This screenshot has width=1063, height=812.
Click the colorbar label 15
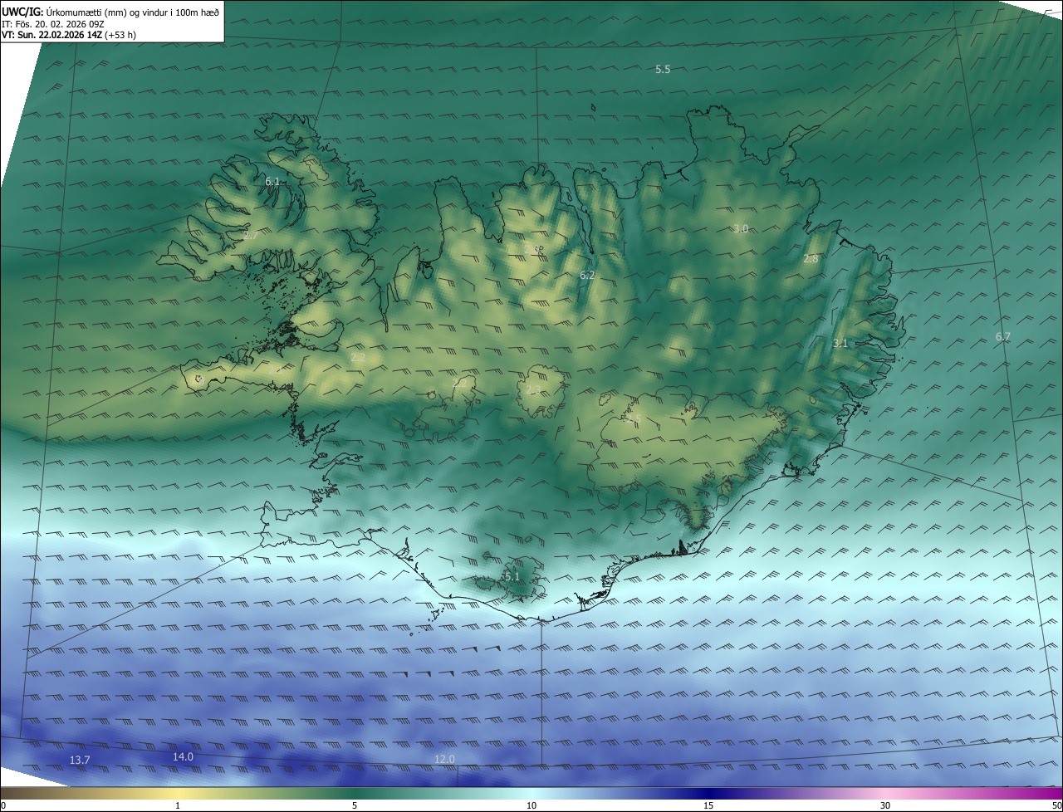708,805
